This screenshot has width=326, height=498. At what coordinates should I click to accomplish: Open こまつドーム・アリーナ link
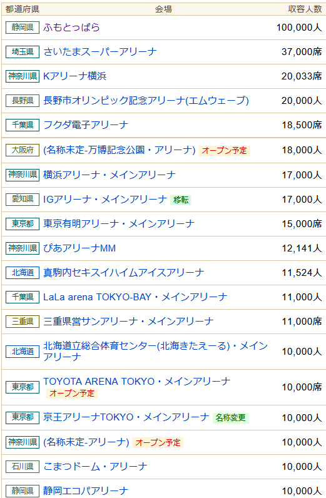95,466
